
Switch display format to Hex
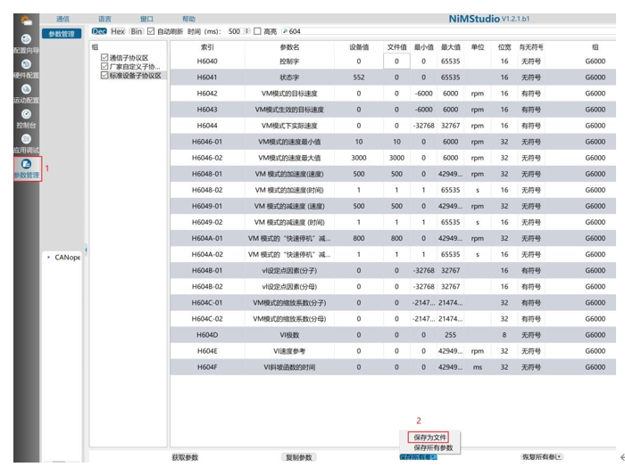[118, 31]
